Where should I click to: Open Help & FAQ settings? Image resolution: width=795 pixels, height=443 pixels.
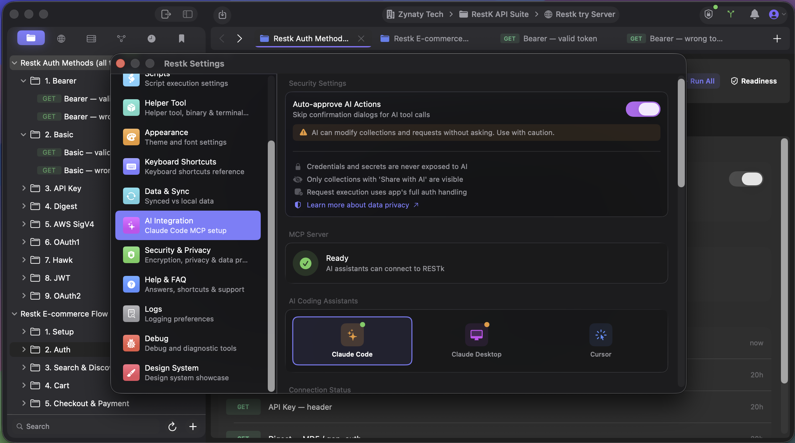[188, 284]
